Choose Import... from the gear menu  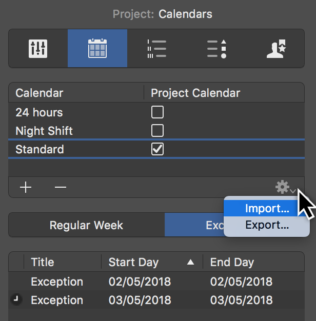pyautogui.click(x=267, y=209)
